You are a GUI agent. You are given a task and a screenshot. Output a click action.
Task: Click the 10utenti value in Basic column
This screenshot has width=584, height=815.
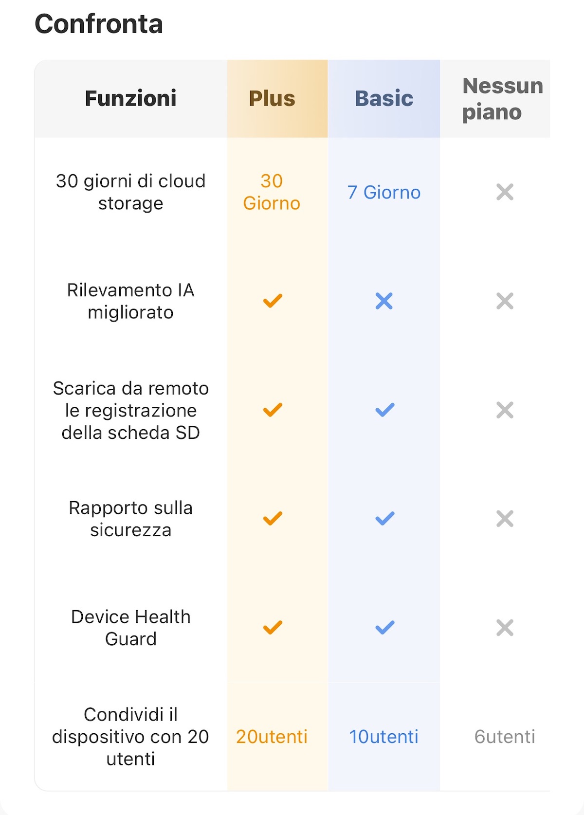384,737
